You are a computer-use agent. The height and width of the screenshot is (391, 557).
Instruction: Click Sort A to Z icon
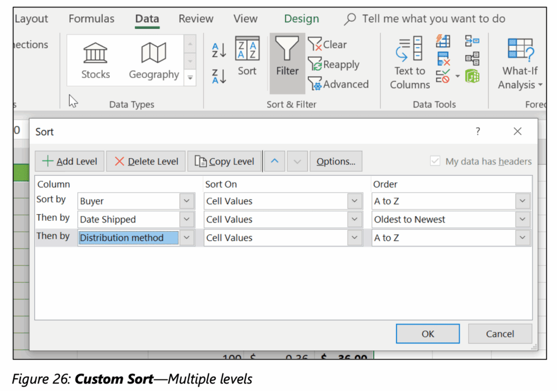218,50
